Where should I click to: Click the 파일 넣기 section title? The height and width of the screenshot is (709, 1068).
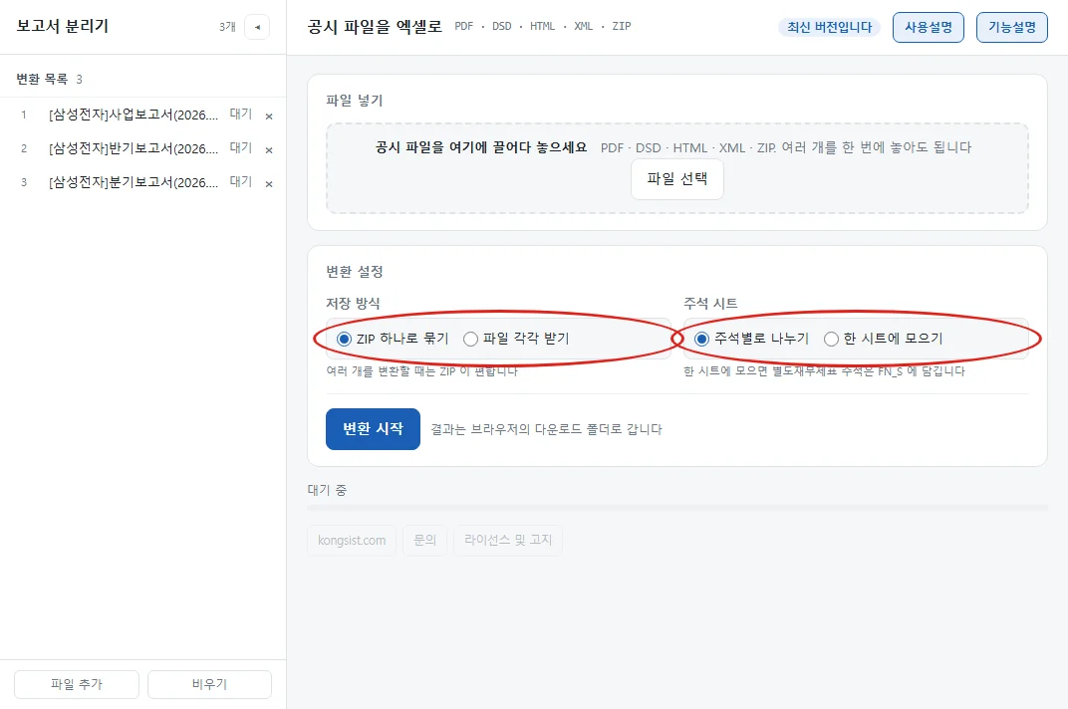pyautogui.click(x=355, y=101)
